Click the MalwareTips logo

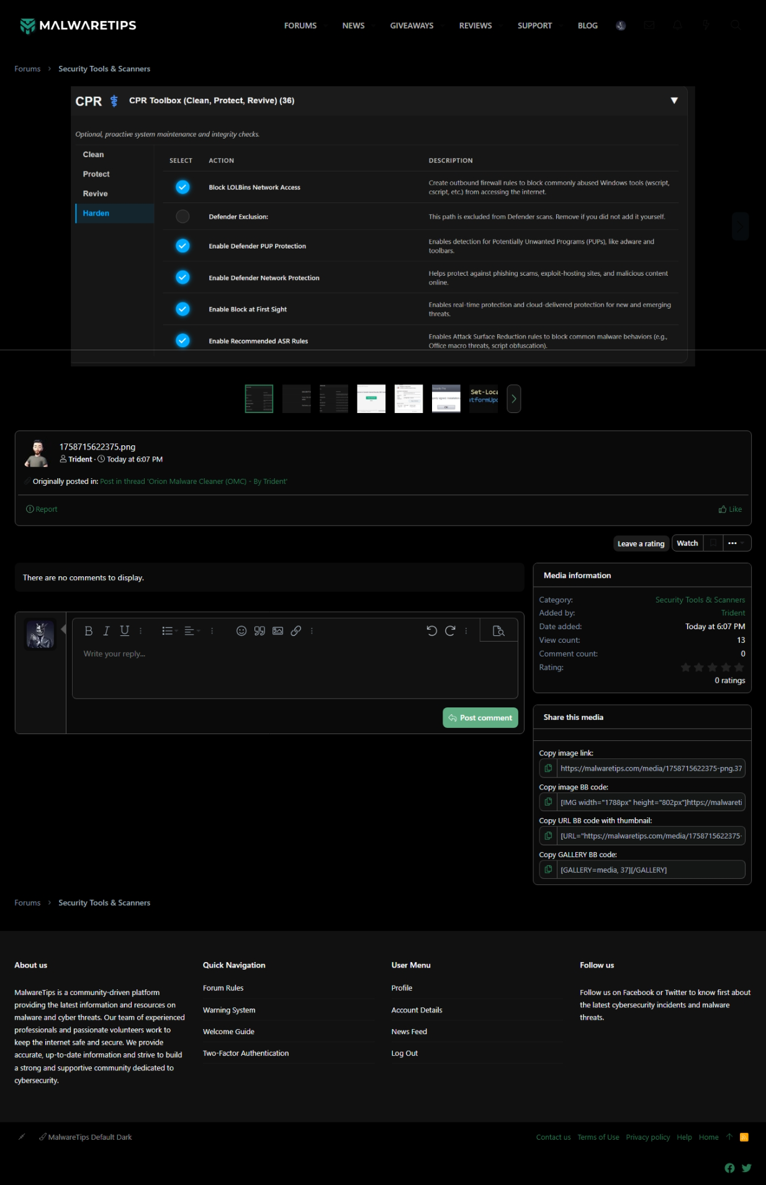click(x=78, y=25)
